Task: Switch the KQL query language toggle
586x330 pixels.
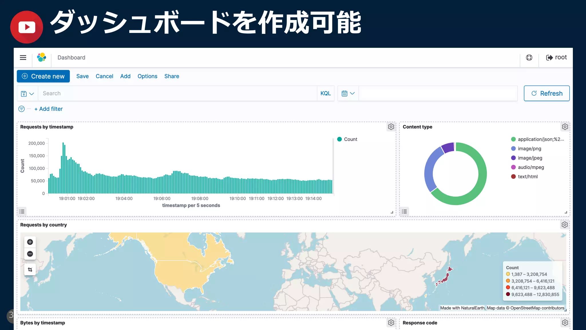Action: pyautogui.click(x=325, y=93)
